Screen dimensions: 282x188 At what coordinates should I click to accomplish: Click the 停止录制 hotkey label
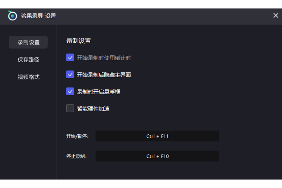pyautogui.click(x=76, y=156)
